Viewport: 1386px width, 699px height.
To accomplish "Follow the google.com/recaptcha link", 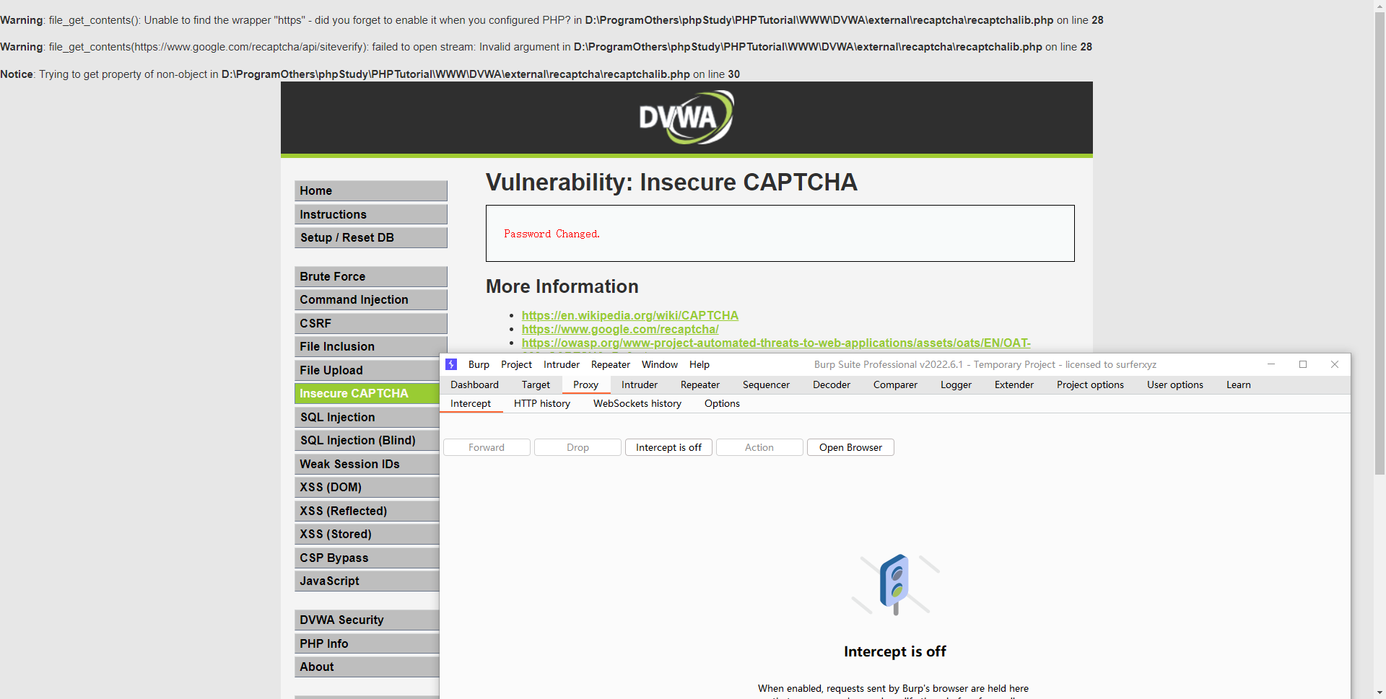I will click(620, 329).
